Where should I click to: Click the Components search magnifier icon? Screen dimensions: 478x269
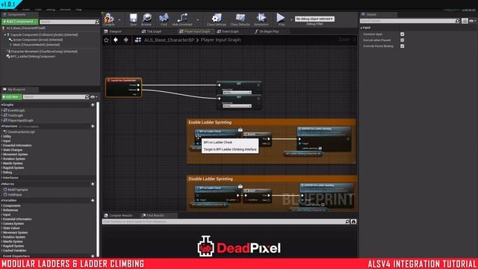(x=97, y=22)
